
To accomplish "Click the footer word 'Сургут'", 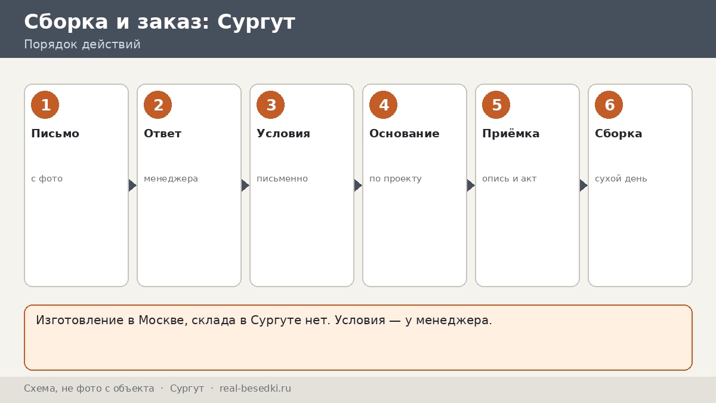I will point(187,389).
